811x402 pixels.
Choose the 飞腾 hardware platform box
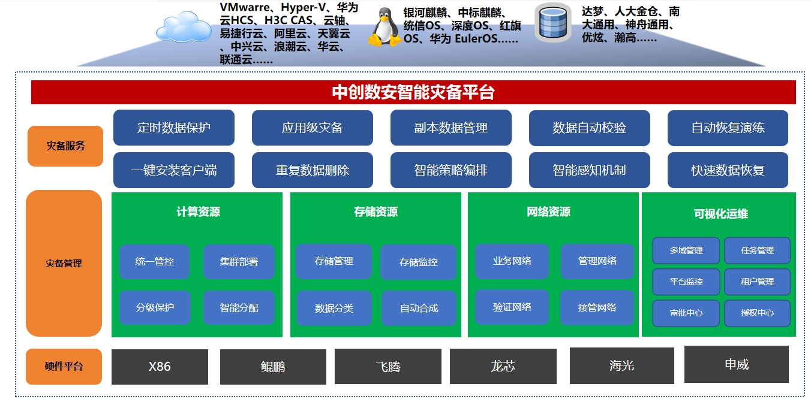pos(388,367)
